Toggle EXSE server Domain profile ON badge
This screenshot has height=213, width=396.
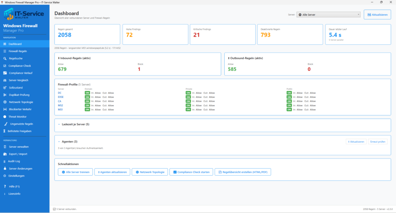click(87, 97)
